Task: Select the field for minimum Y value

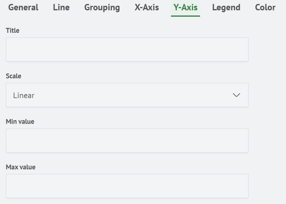Action: [127, 141]
